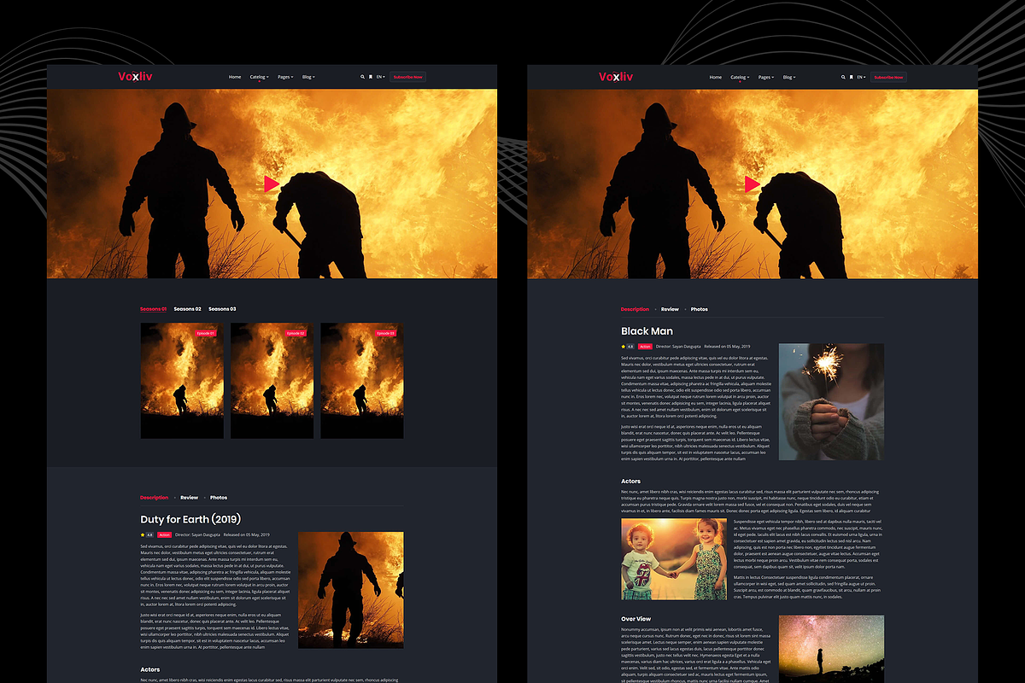This screenshot has height=683, width=1025.
Task: Expand the Blog menu on the left page
Action: [308, 77]
